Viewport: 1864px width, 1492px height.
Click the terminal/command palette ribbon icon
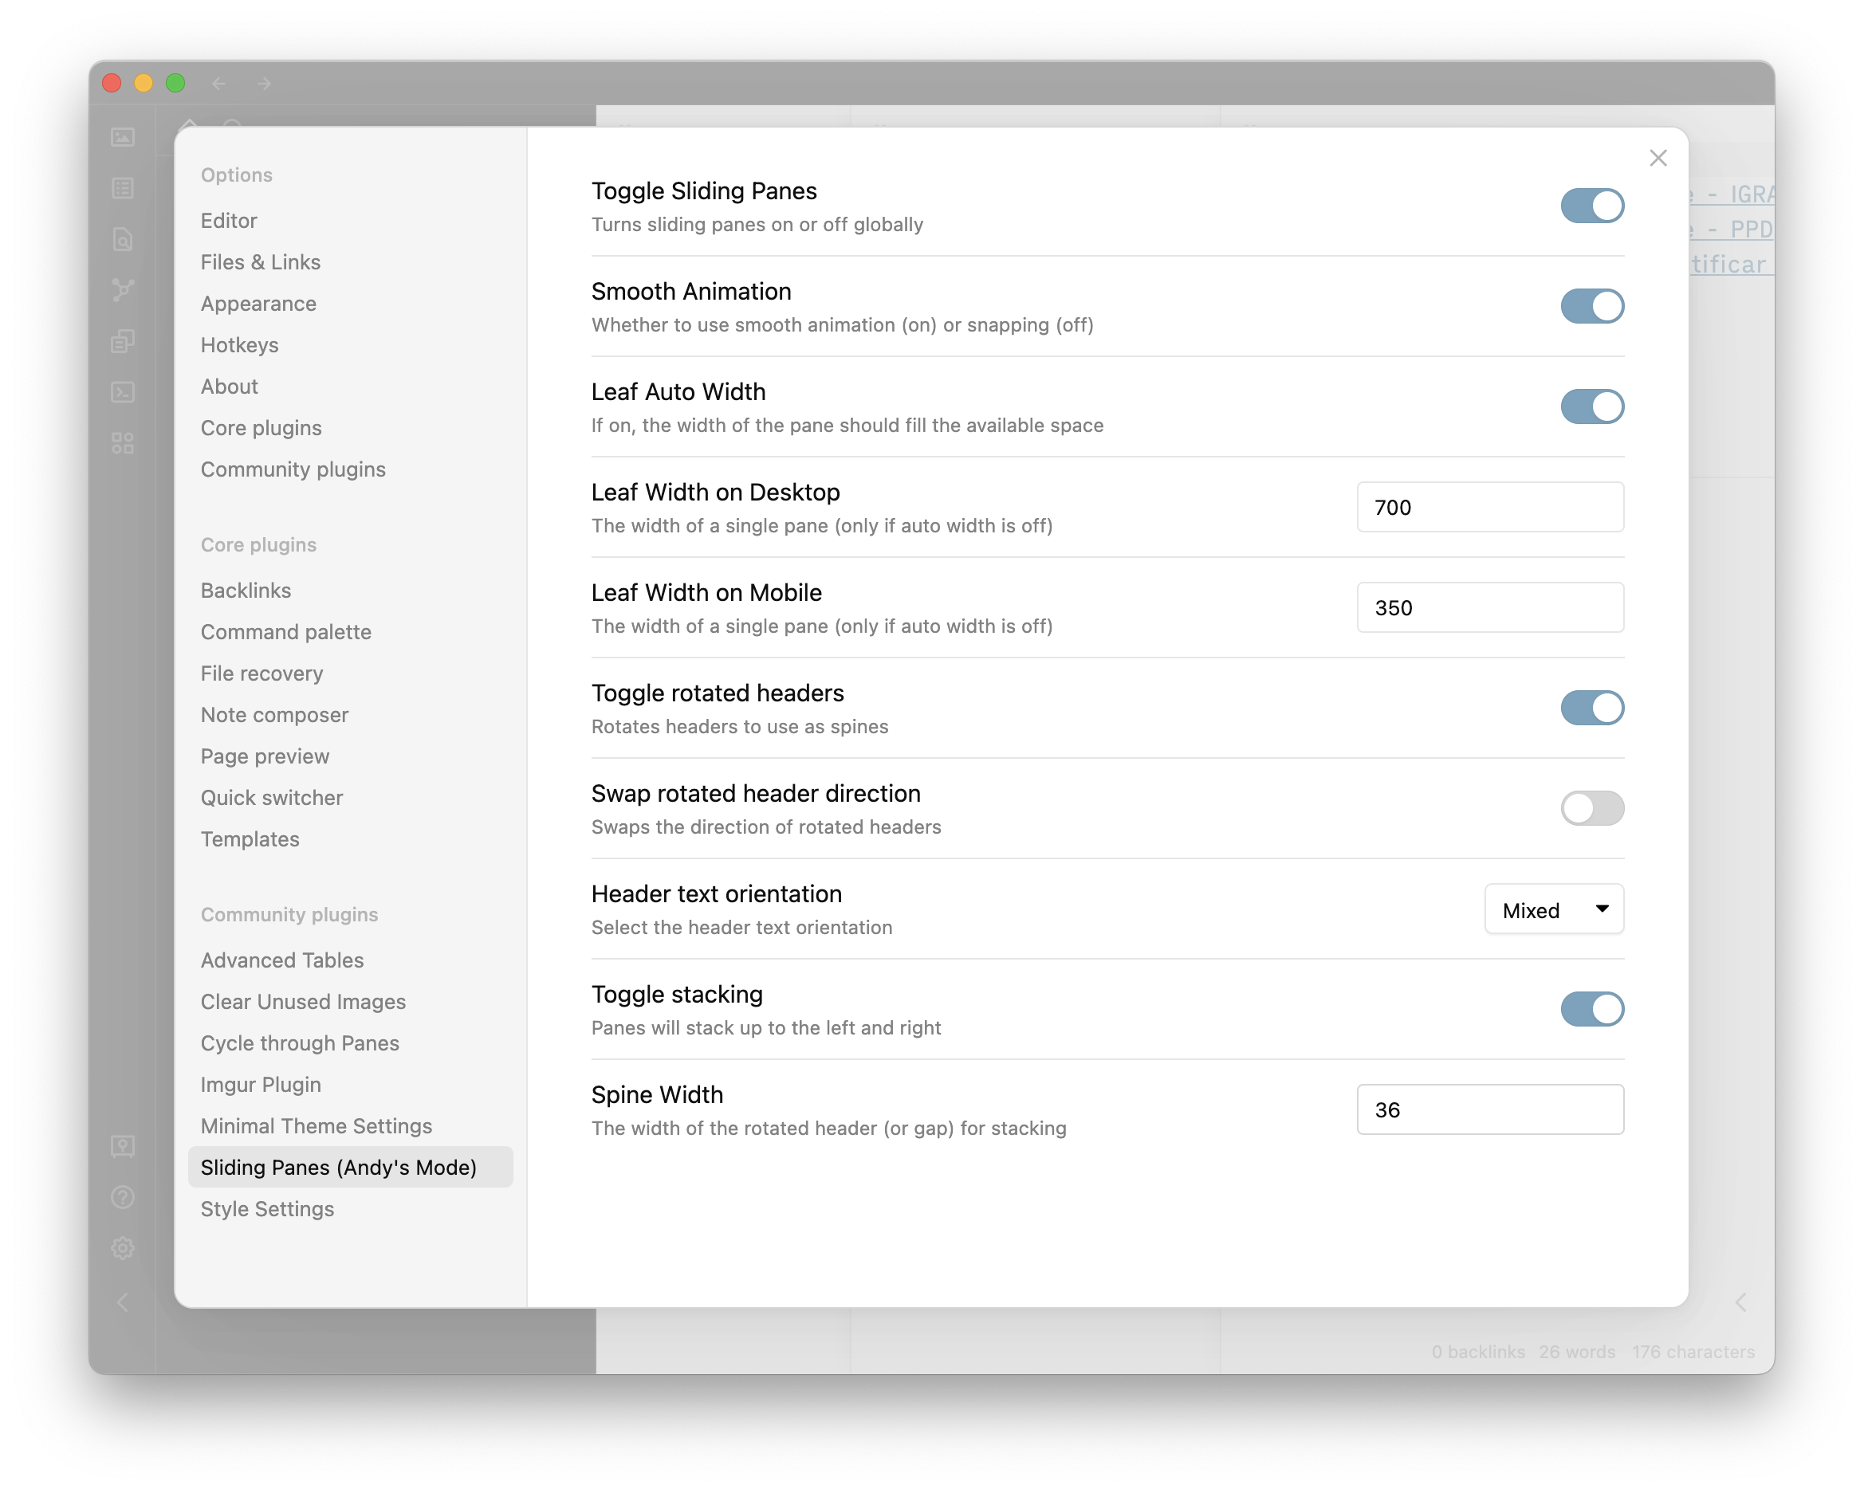pos(123,392)
